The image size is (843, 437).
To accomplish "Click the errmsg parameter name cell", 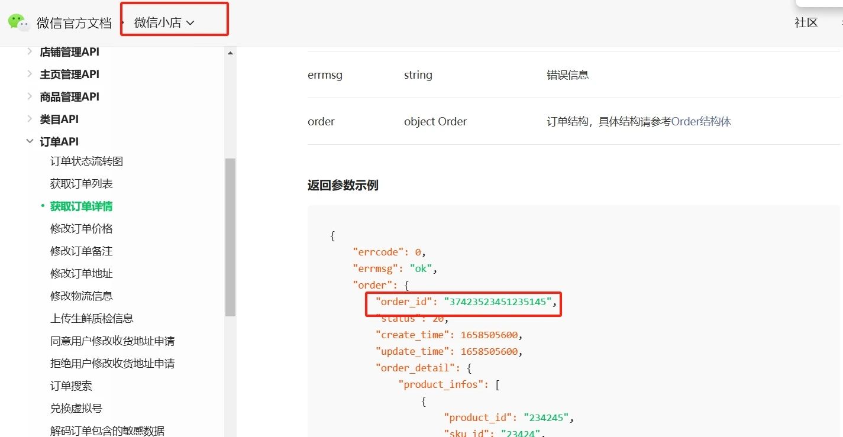I will [325, 75].
